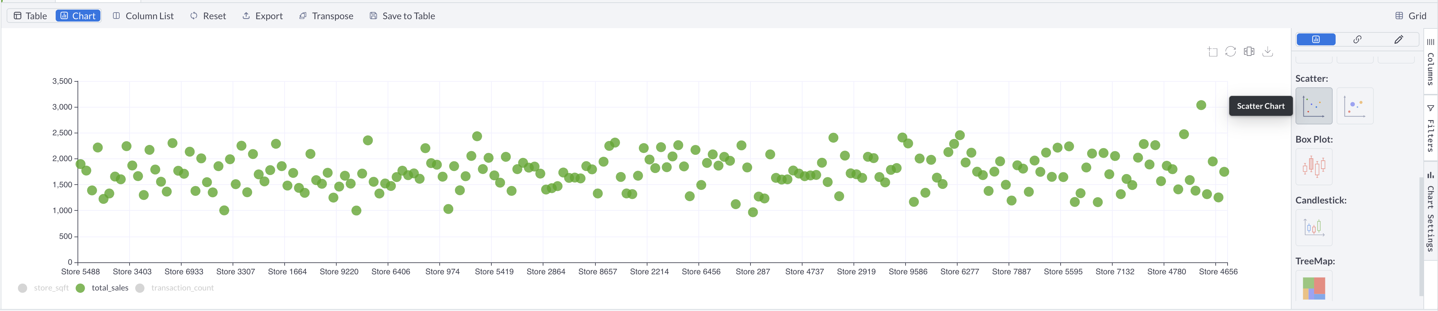Click the Reset button in the toolbar
This screenshot has width=1438, height=311.
point(208,16)
